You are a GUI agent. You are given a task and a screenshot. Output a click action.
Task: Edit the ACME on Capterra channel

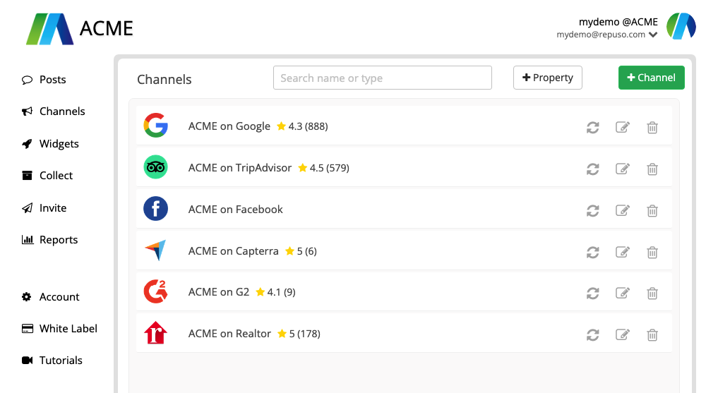622,252
